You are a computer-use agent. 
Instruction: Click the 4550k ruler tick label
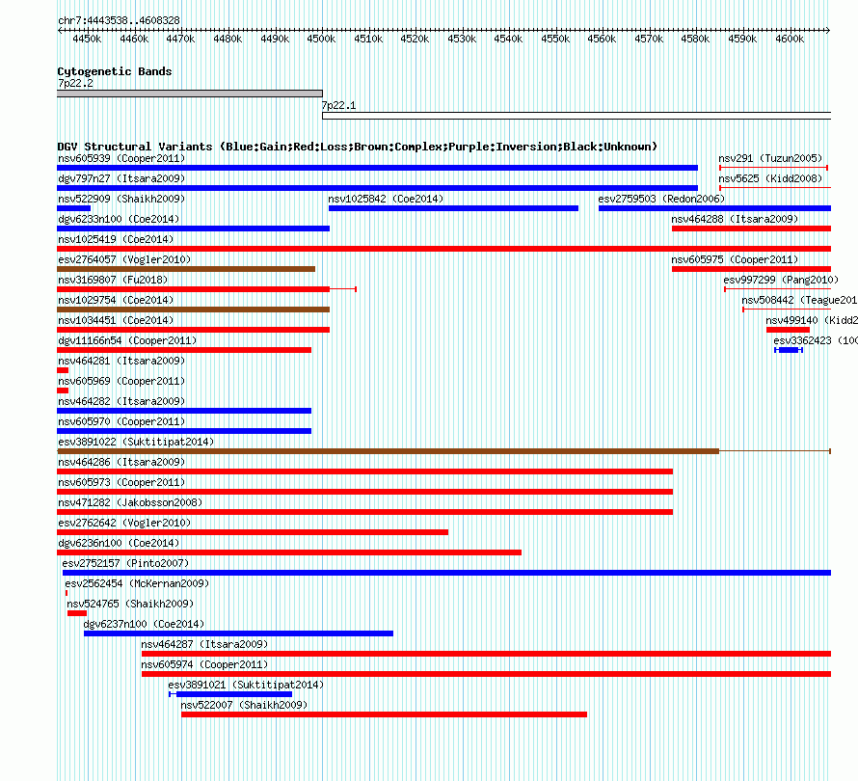[555, 39]
